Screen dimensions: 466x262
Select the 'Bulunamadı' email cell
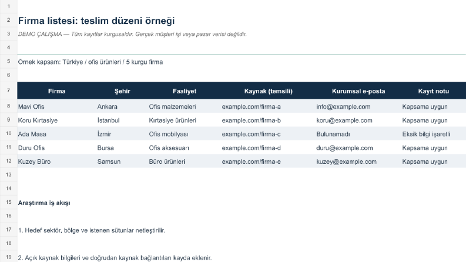(333, 134)
